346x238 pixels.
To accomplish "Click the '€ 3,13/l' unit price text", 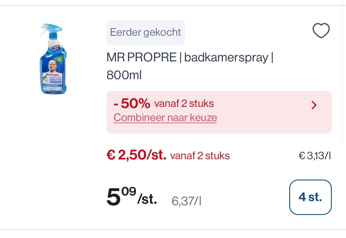I will pyautogui.click(x=315, y=156).
